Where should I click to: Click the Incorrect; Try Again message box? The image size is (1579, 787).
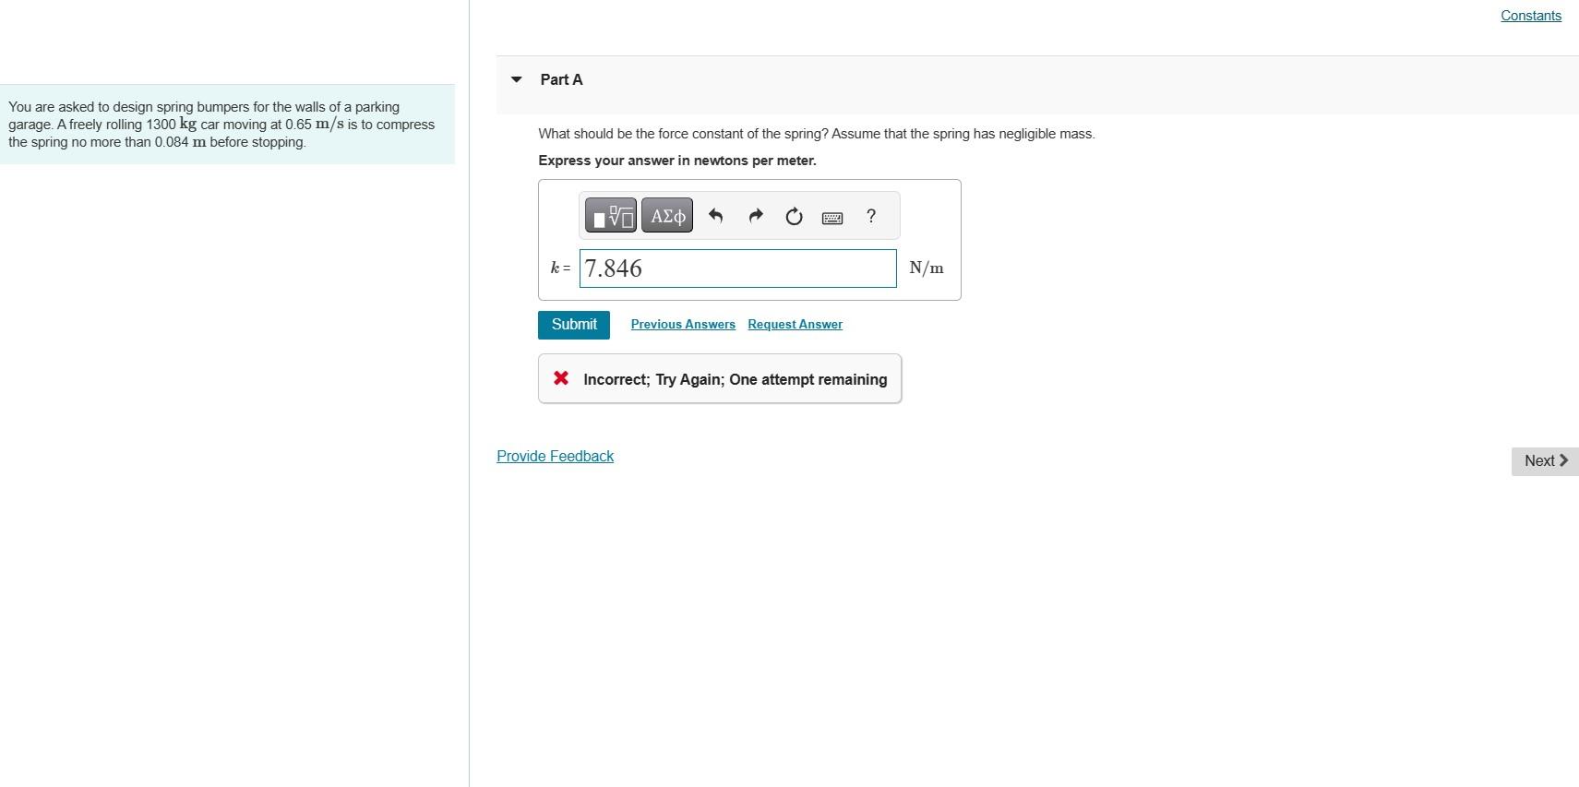tap(720, 378)
